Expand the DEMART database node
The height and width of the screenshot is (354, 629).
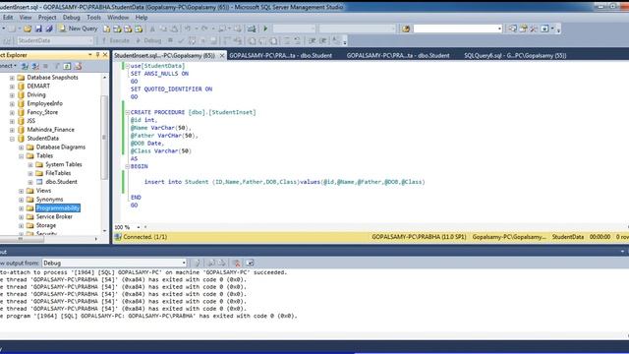[x=12, y=87]
